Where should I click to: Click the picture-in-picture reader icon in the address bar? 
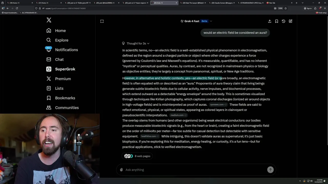coord(275,8)
